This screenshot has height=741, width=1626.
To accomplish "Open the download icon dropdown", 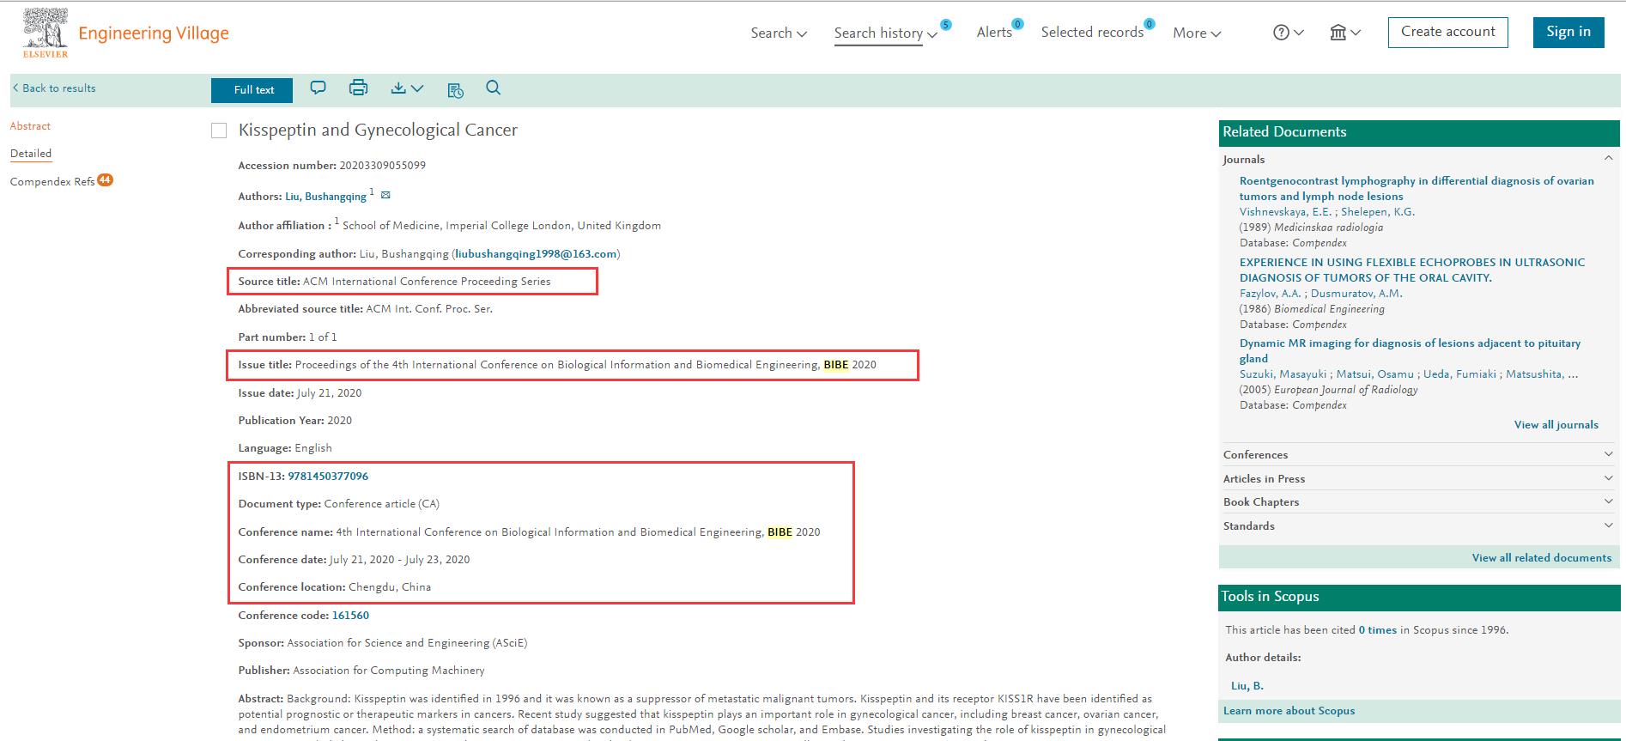I will pos(407,88).
